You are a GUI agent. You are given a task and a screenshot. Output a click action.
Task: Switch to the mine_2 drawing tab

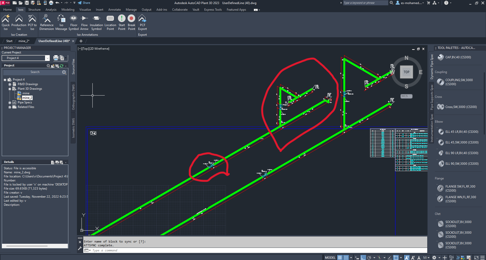click(25, 41)
